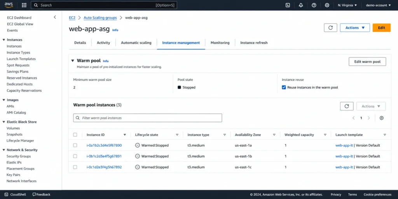Viewport: 398px width, 199px height.
Task: Open the AWS home logo
Action: 9,5
